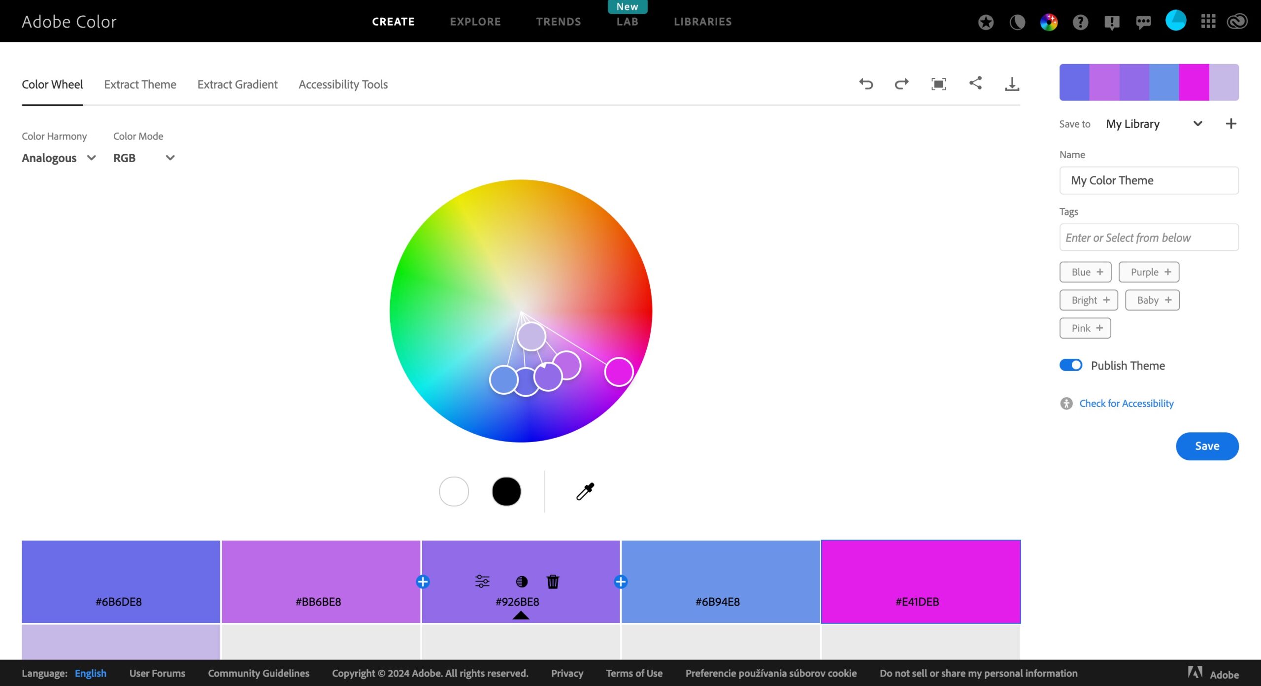Switch wheel background to black
Screen dimensions: 1261x686
506,491
